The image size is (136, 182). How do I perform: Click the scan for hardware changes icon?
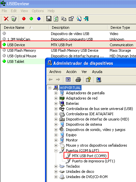[98, 80]
